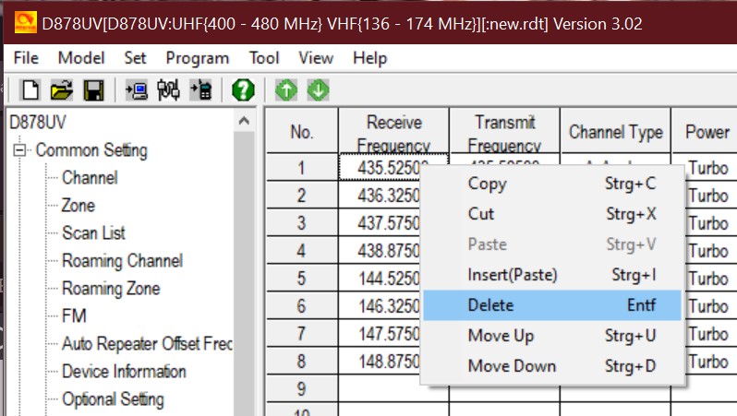Image resolution: width=737 pixels, height=416 pixels.
Task: Click receive frequency cell 148.8750
Action: coord(380,362)
